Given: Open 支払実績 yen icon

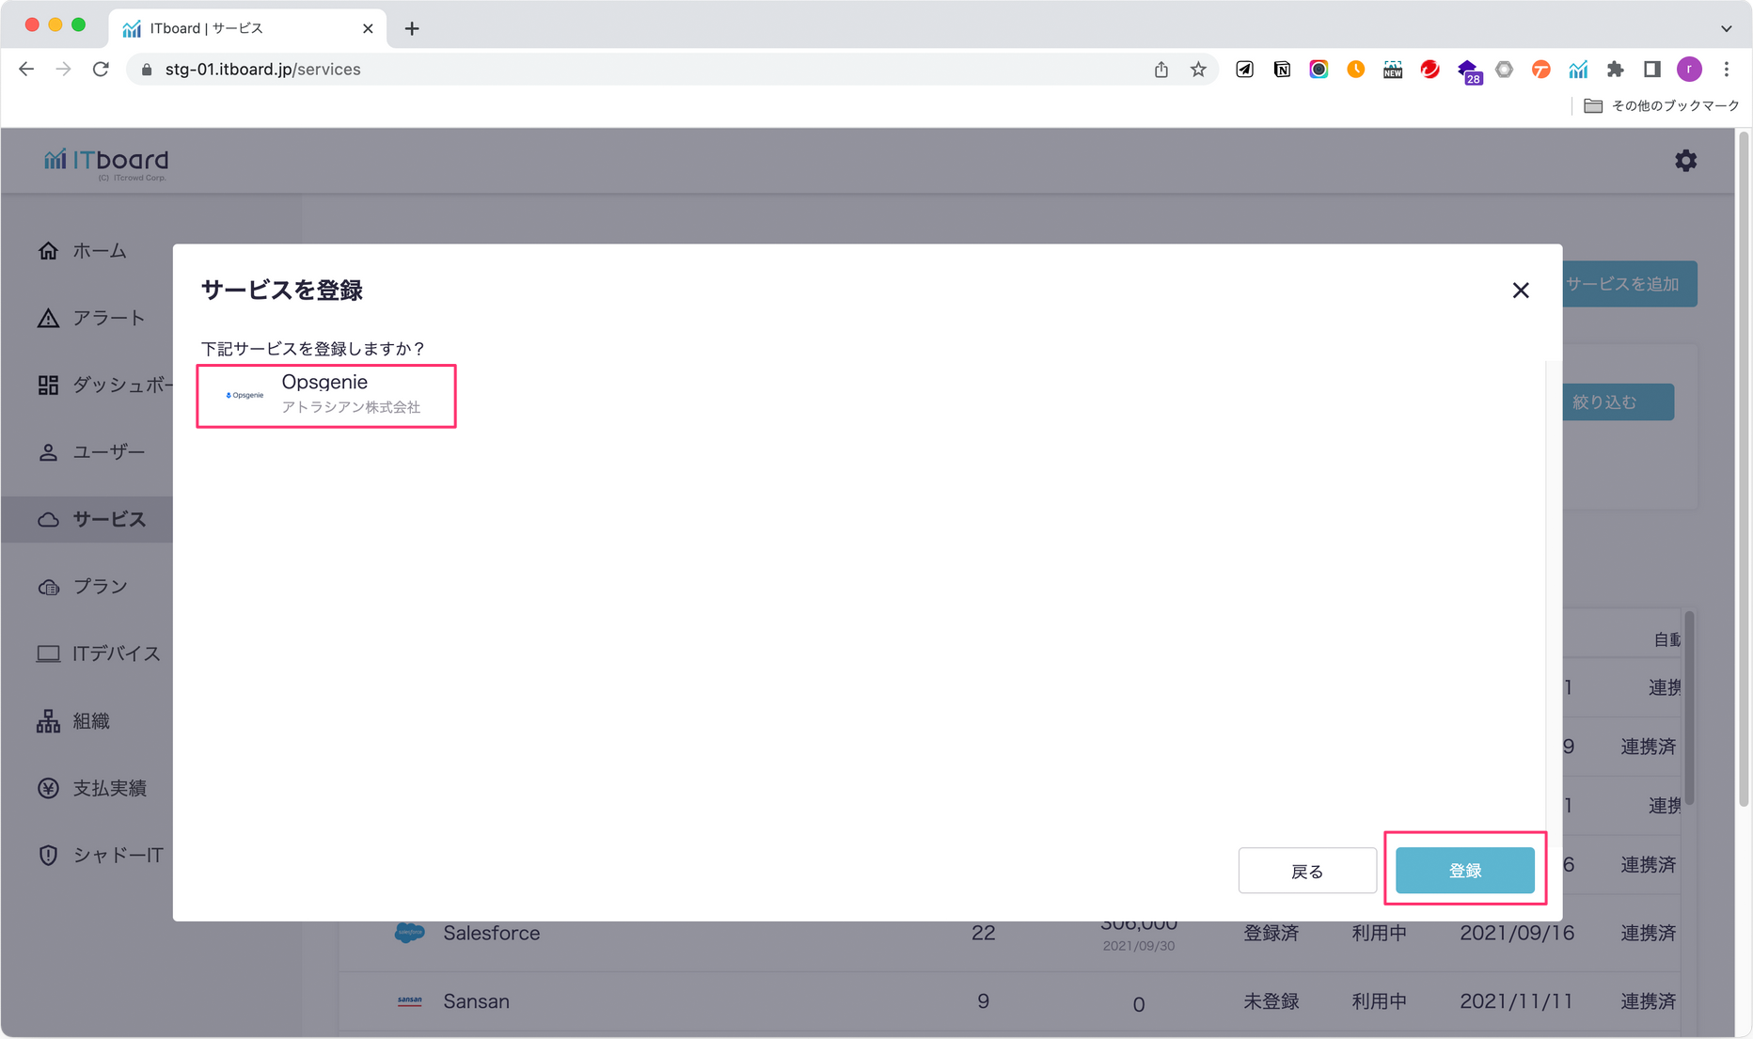Looking at the screenshot, I should (48, 788).
